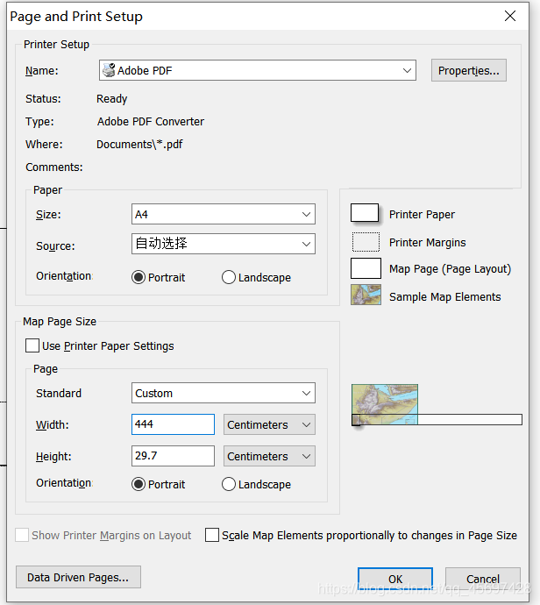Viewport: 540px width, 605px height.
Task: Click the 'Comments:' label
Action: pos(54,167)
